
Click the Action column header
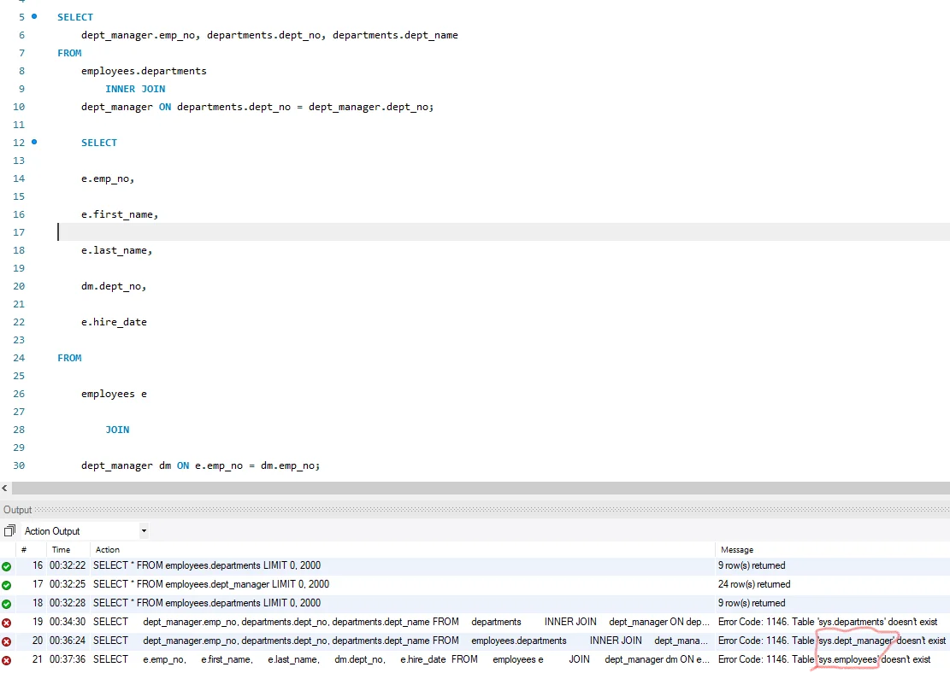tap(108, 550)
